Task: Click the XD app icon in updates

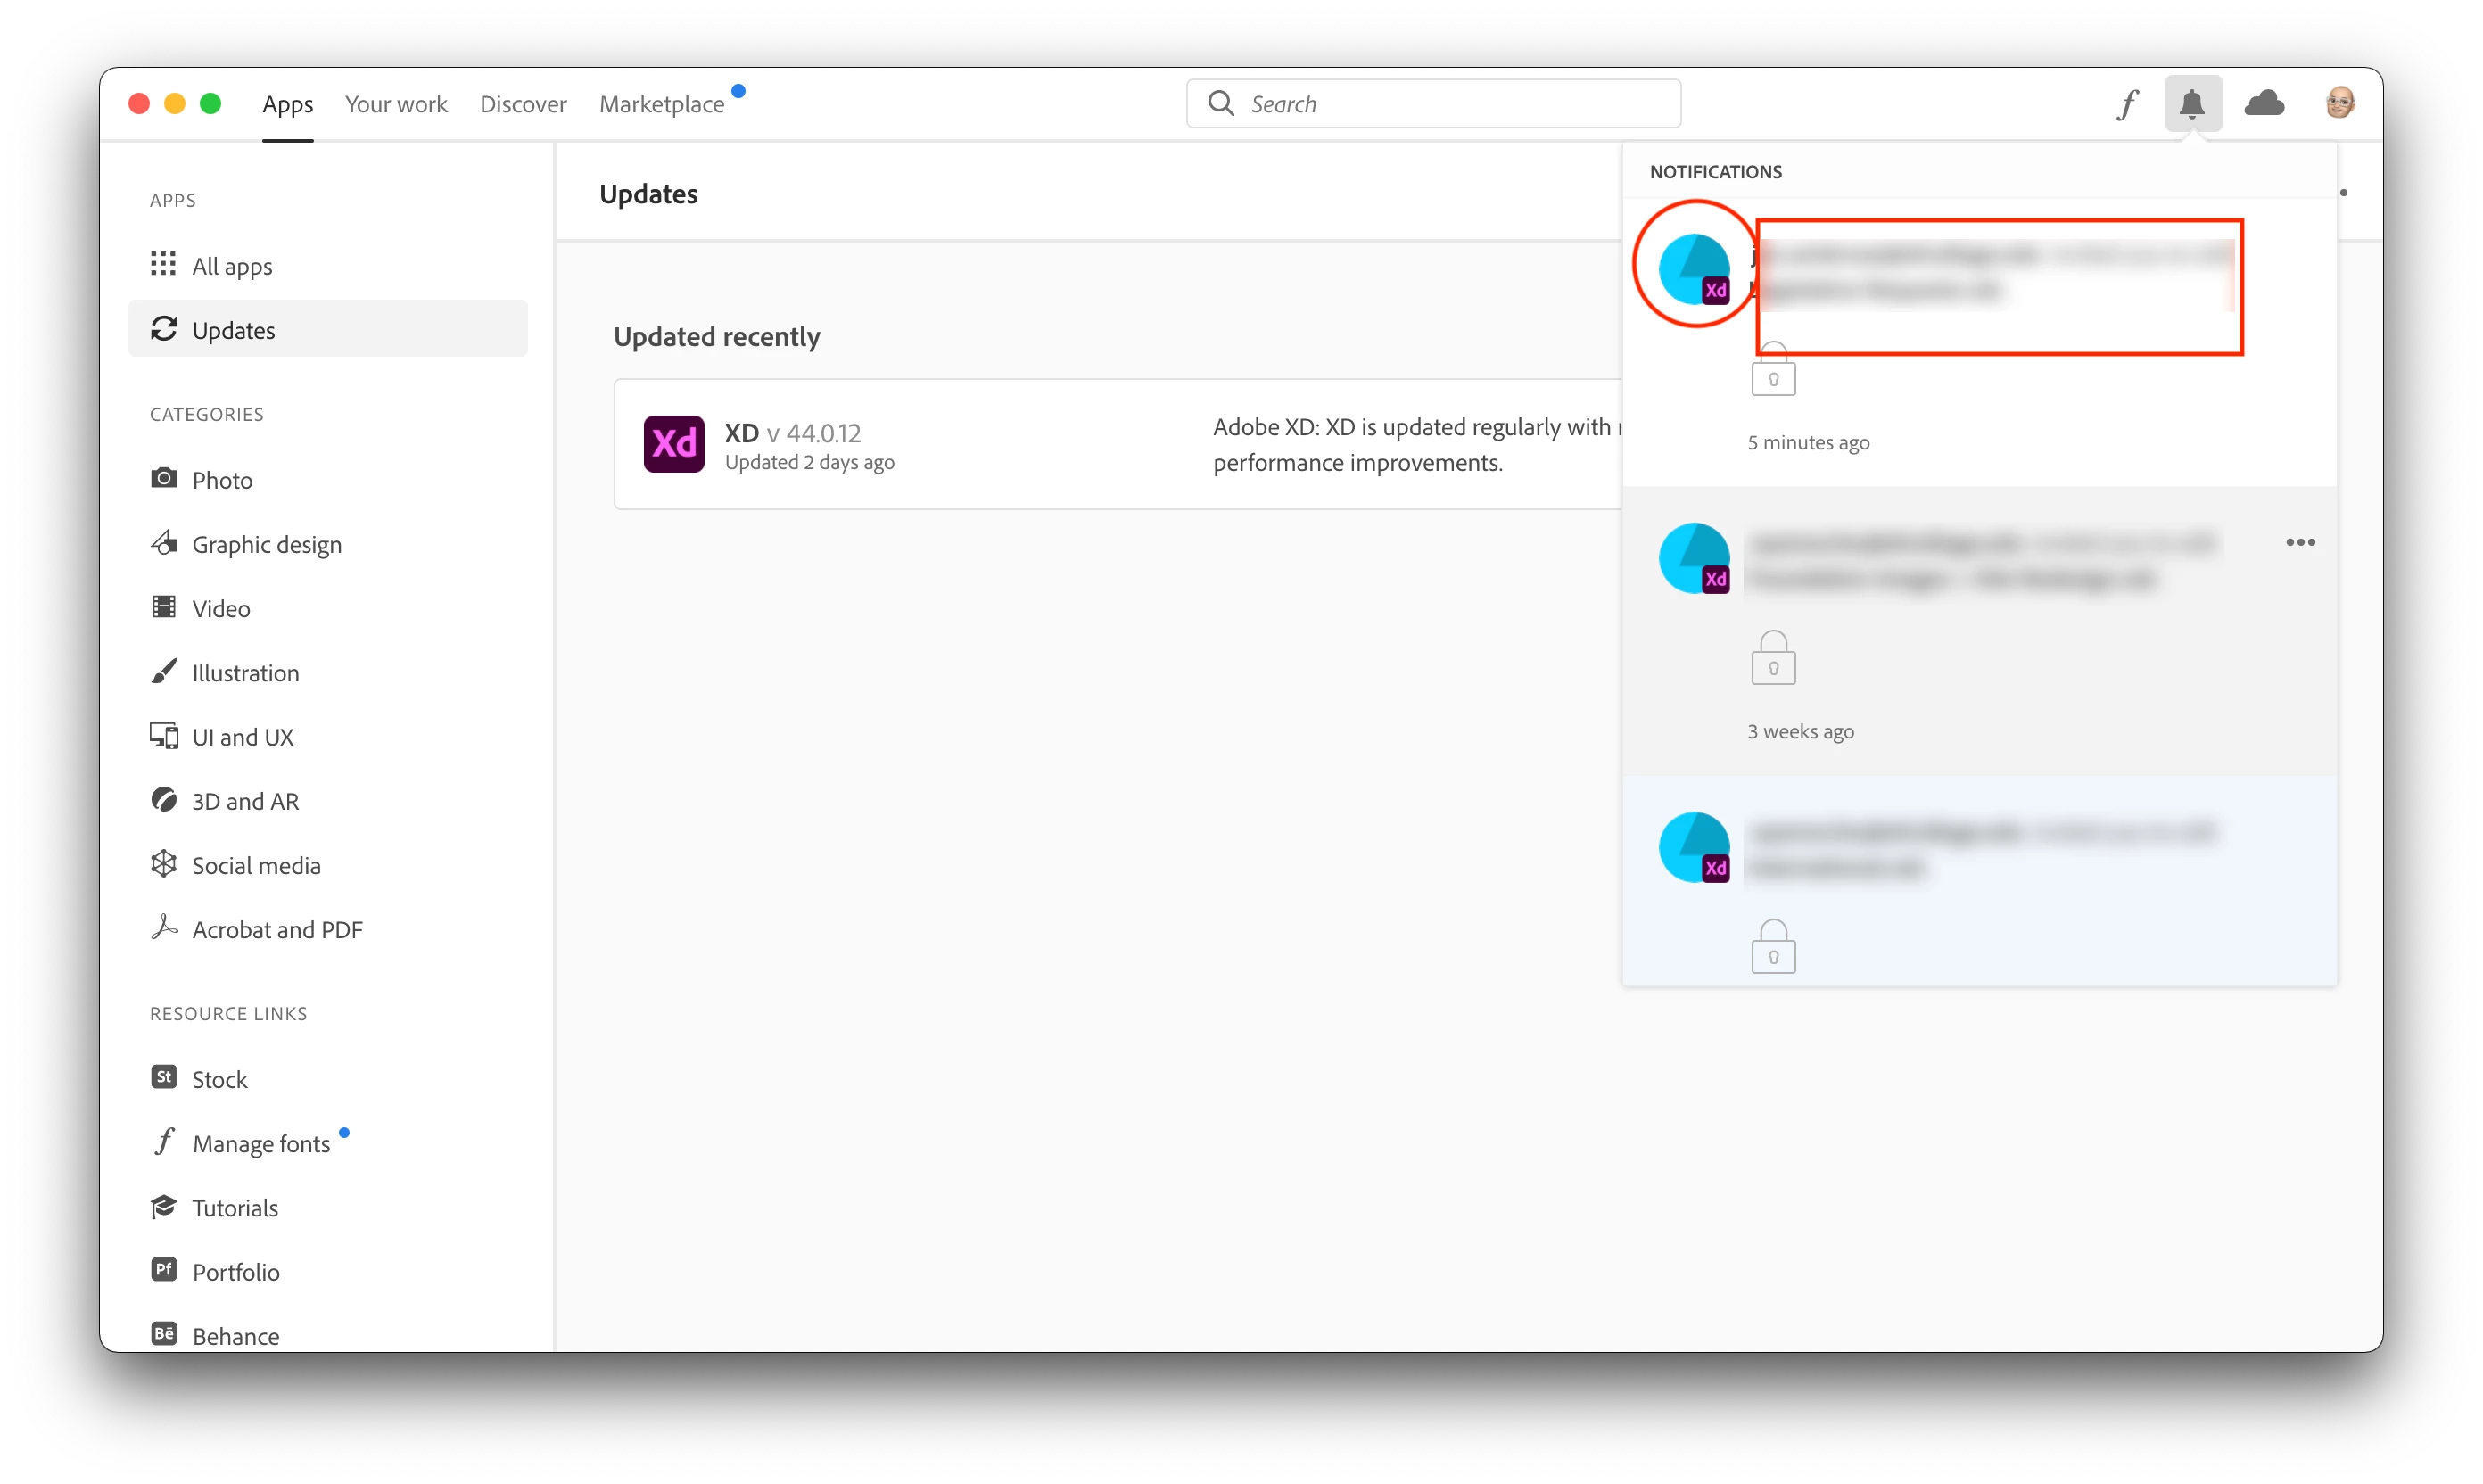Action: click(673, 444)
